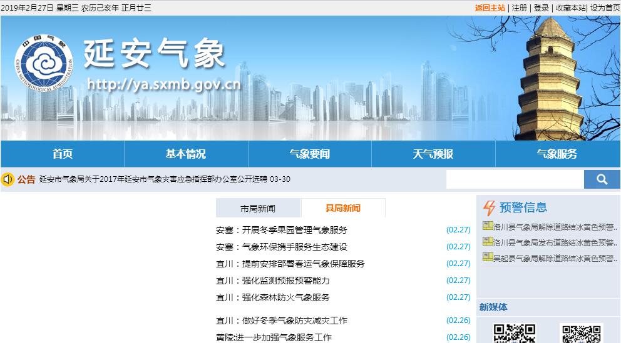This screenshot has height=343, width=621.
Task: Click the 登录 login link
Action: coord(541,7)
